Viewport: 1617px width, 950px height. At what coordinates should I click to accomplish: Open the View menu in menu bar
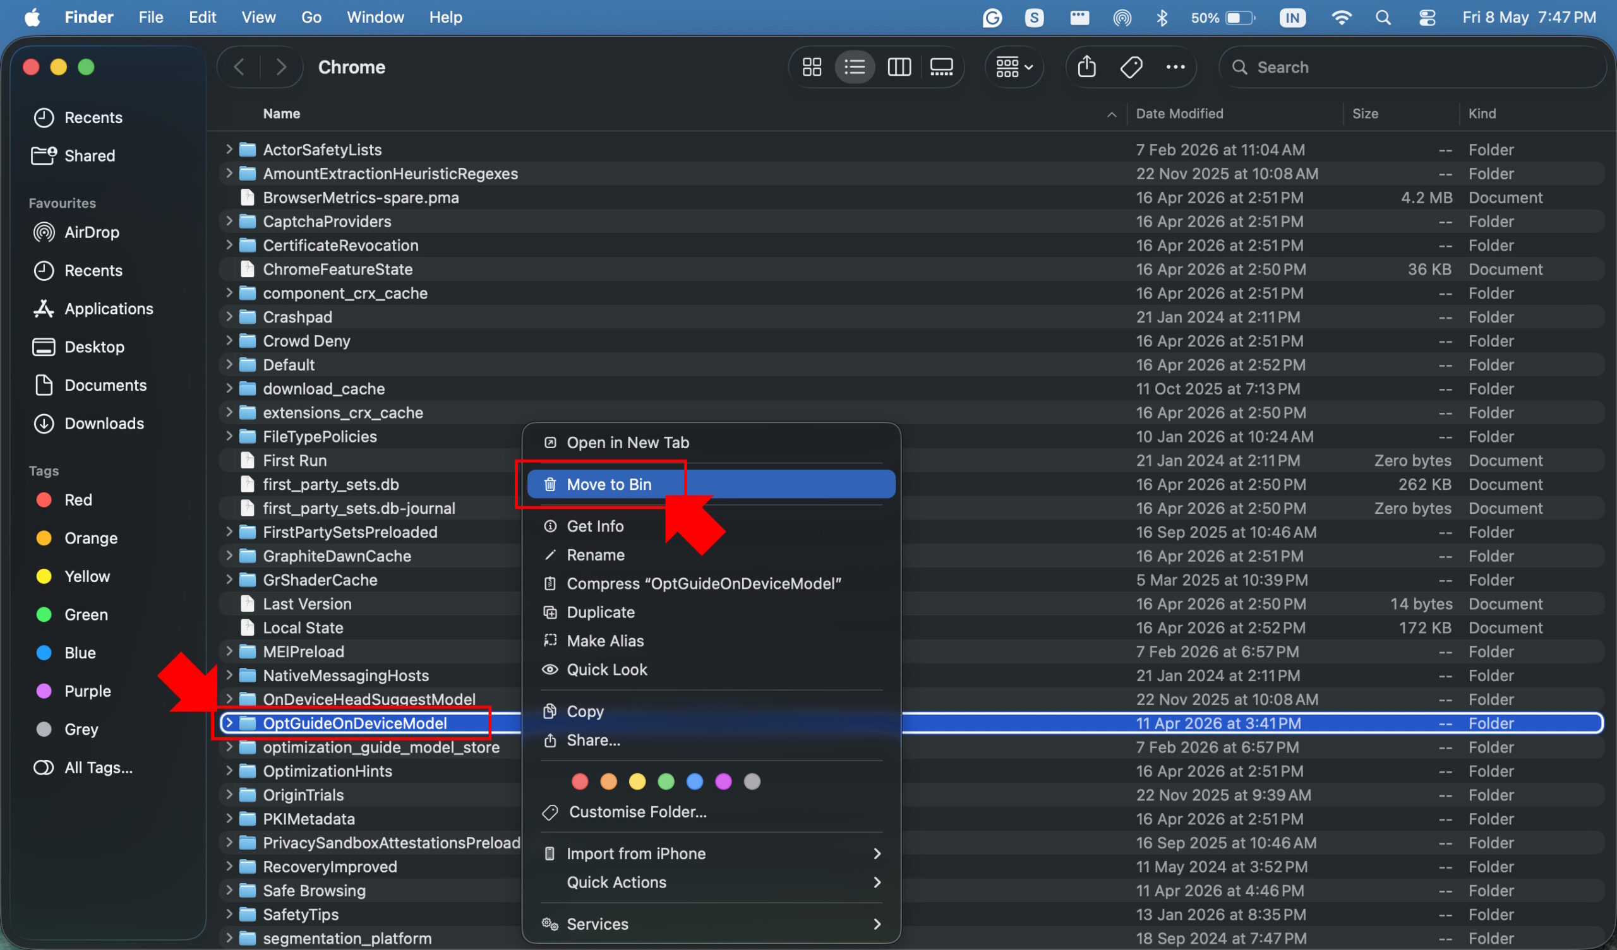258,17
